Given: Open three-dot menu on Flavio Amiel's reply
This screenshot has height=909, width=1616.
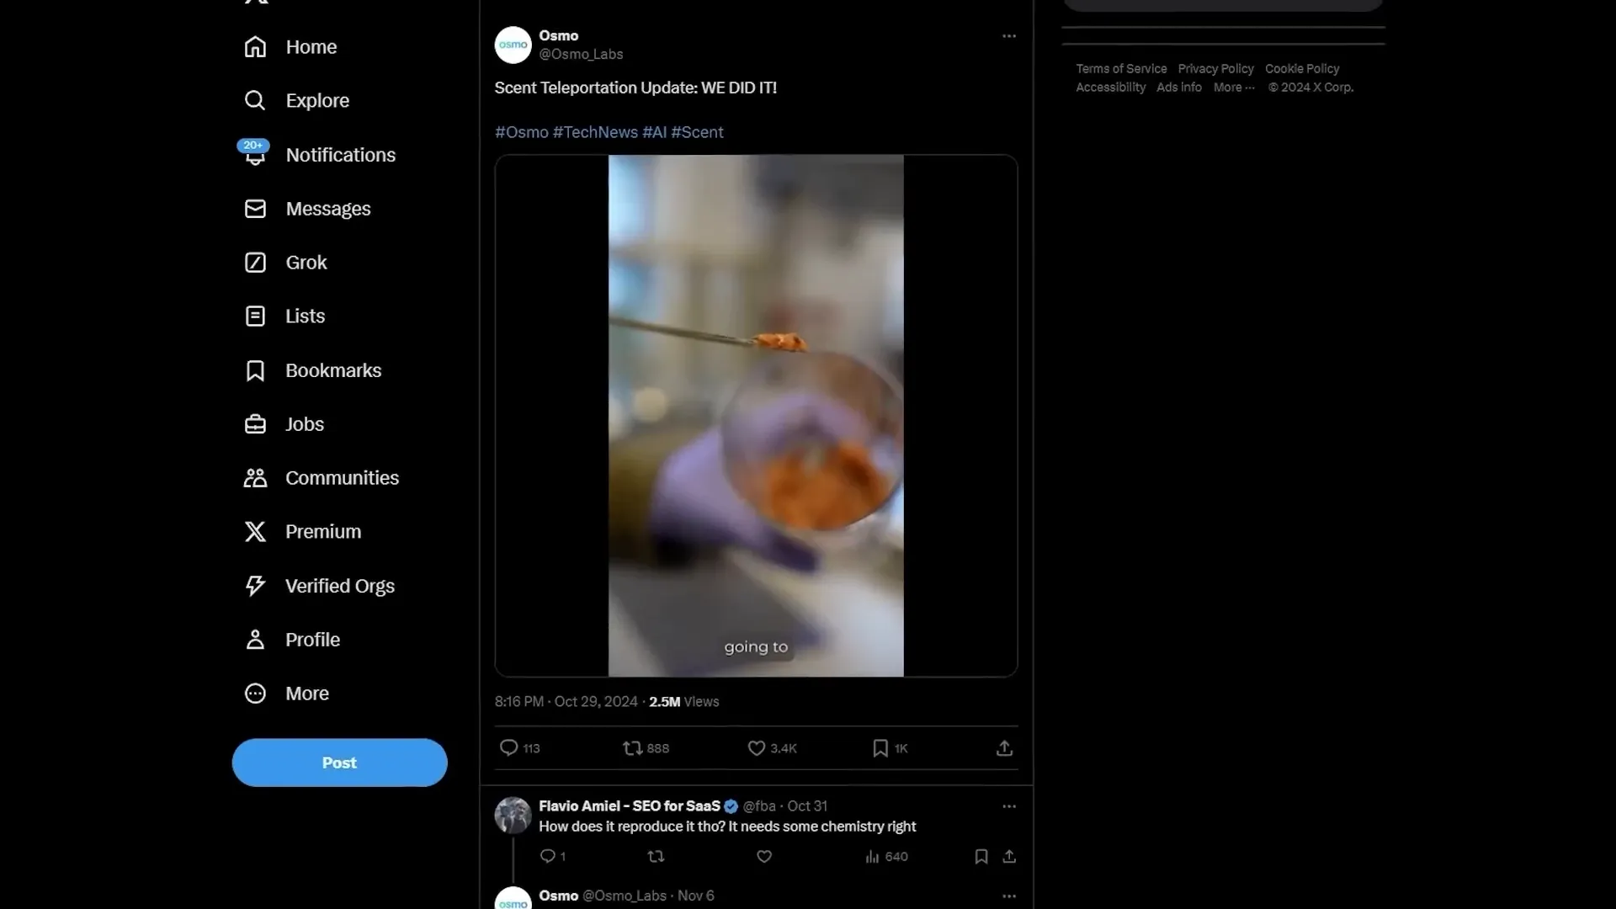Looking at the screenshot, I should (x=1008, y=806).
